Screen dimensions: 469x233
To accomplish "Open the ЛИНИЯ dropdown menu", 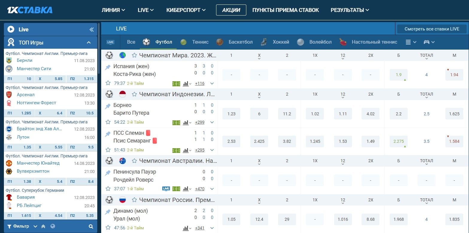I will [113, 10].
